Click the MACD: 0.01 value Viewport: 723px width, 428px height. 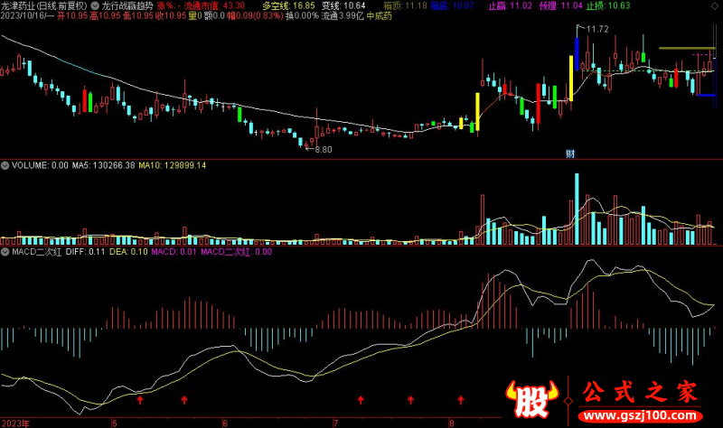point(174,252)
